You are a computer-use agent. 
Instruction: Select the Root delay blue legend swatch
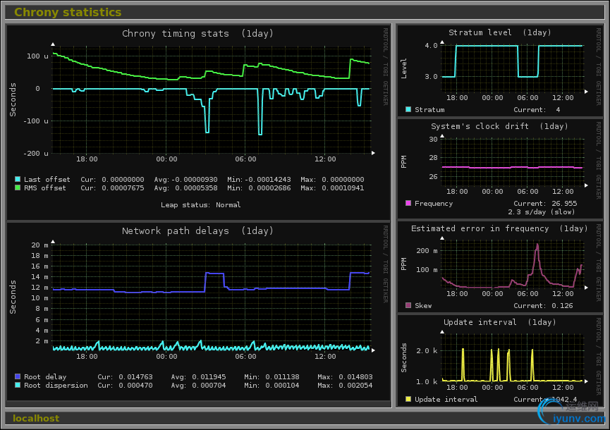point(18,377)
